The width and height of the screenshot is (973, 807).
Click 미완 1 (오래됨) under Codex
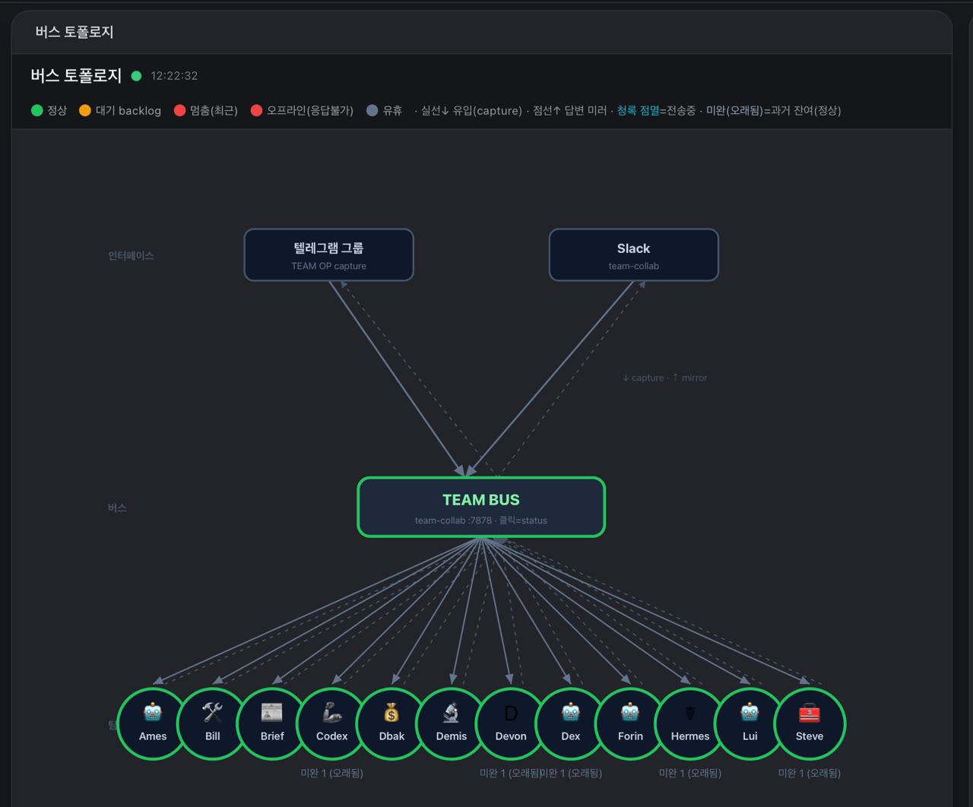click(332, 773)
